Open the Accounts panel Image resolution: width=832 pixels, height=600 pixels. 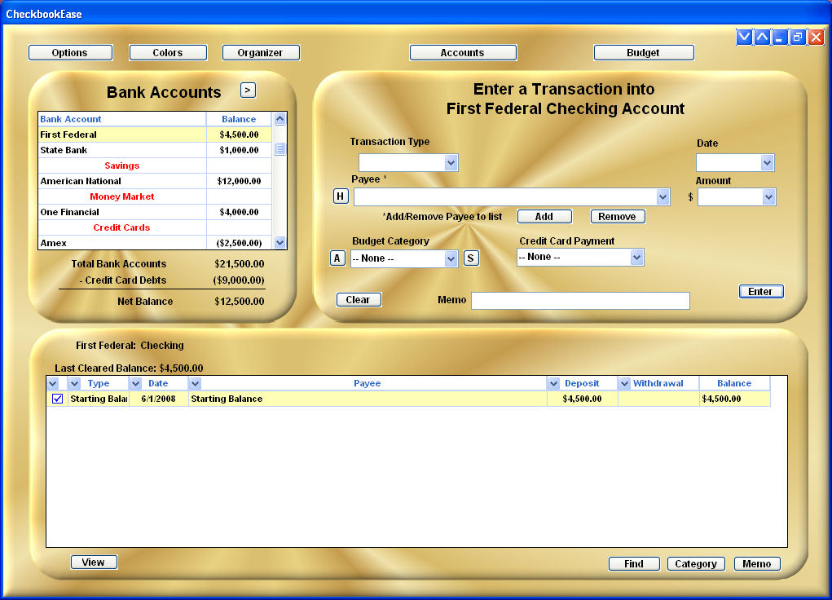(x=463, y=52)
